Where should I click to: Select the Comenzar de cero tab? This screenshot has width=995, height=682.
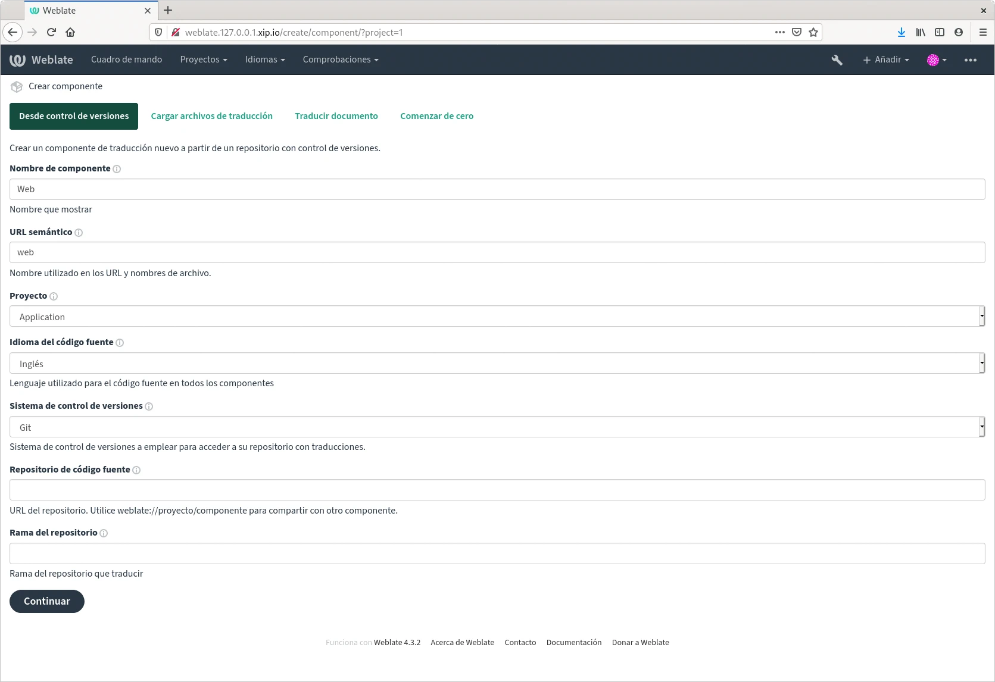436,116
